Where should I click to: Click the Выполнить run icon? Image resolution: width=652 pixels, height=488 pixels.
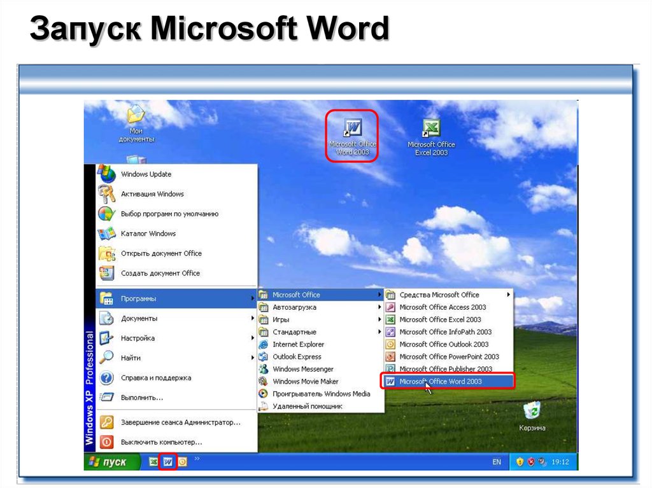coord(107,398)
